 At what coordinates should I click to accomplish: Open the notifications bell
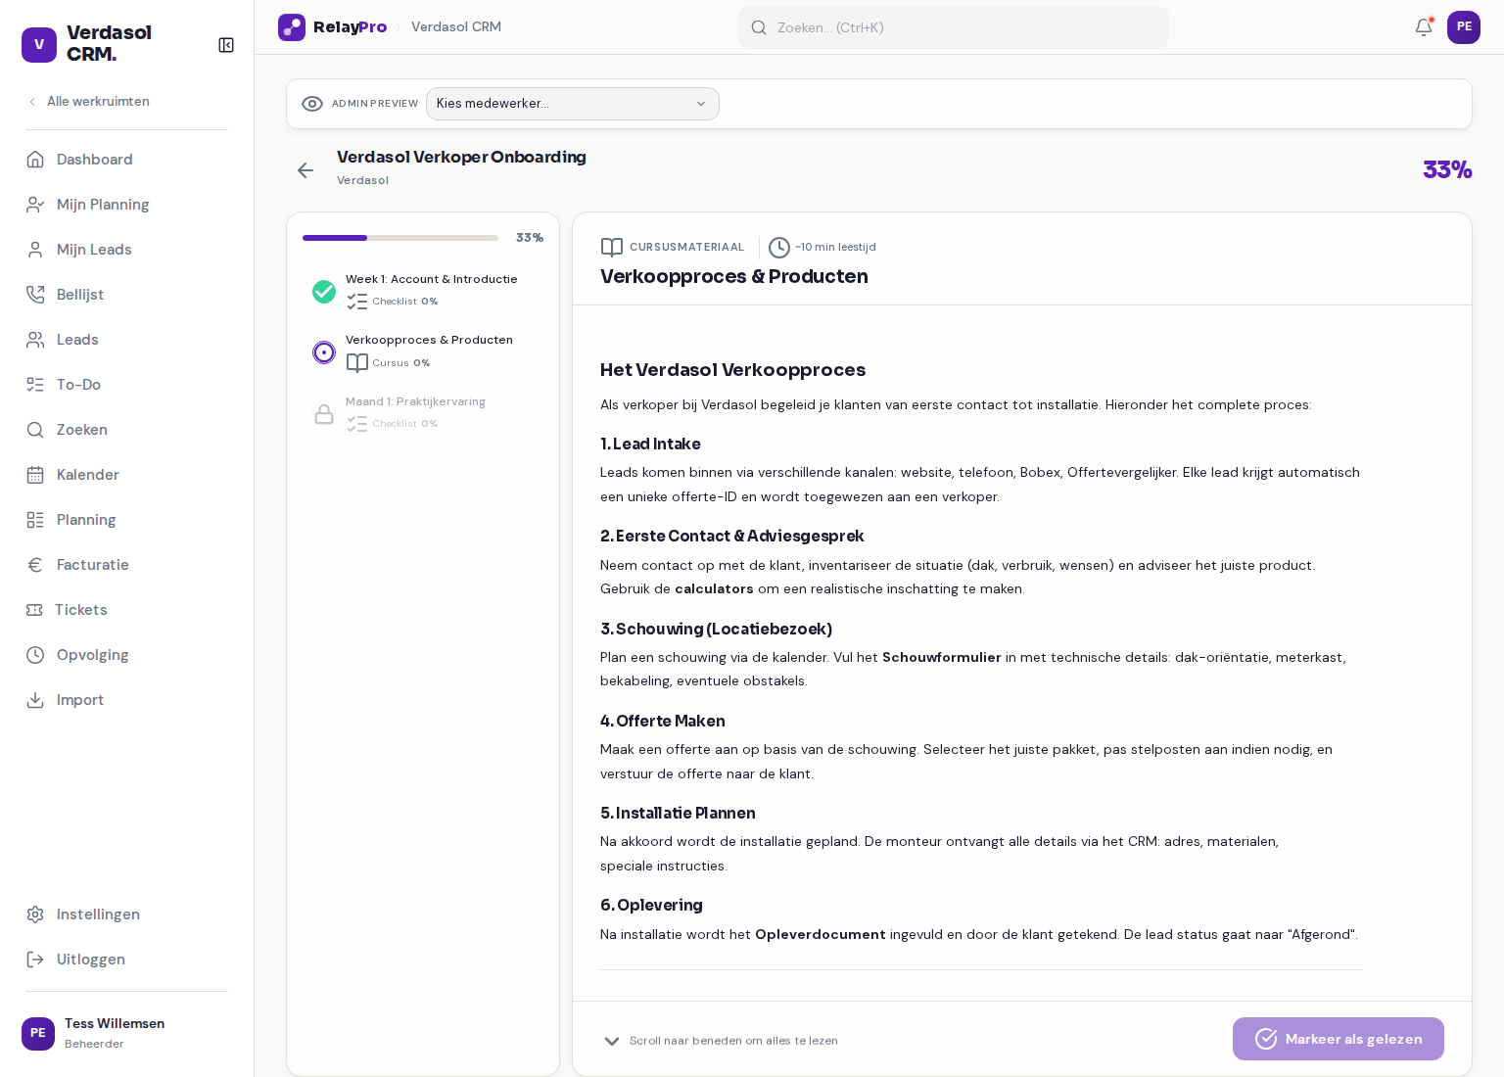point(1424,27)
